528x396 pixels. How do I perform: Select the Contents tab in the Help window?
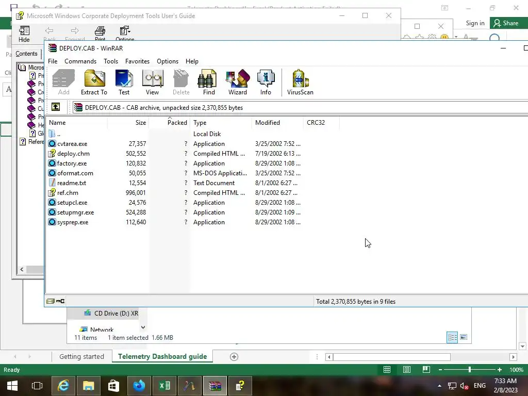coord(26,54)
